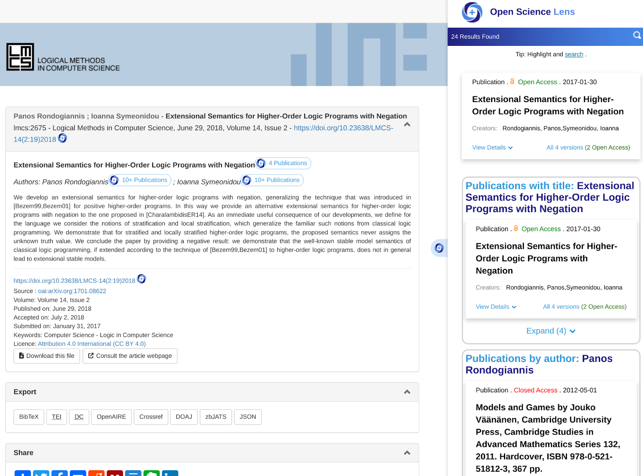Click the Open Science Lens logo icon

(x=472, y=12)
